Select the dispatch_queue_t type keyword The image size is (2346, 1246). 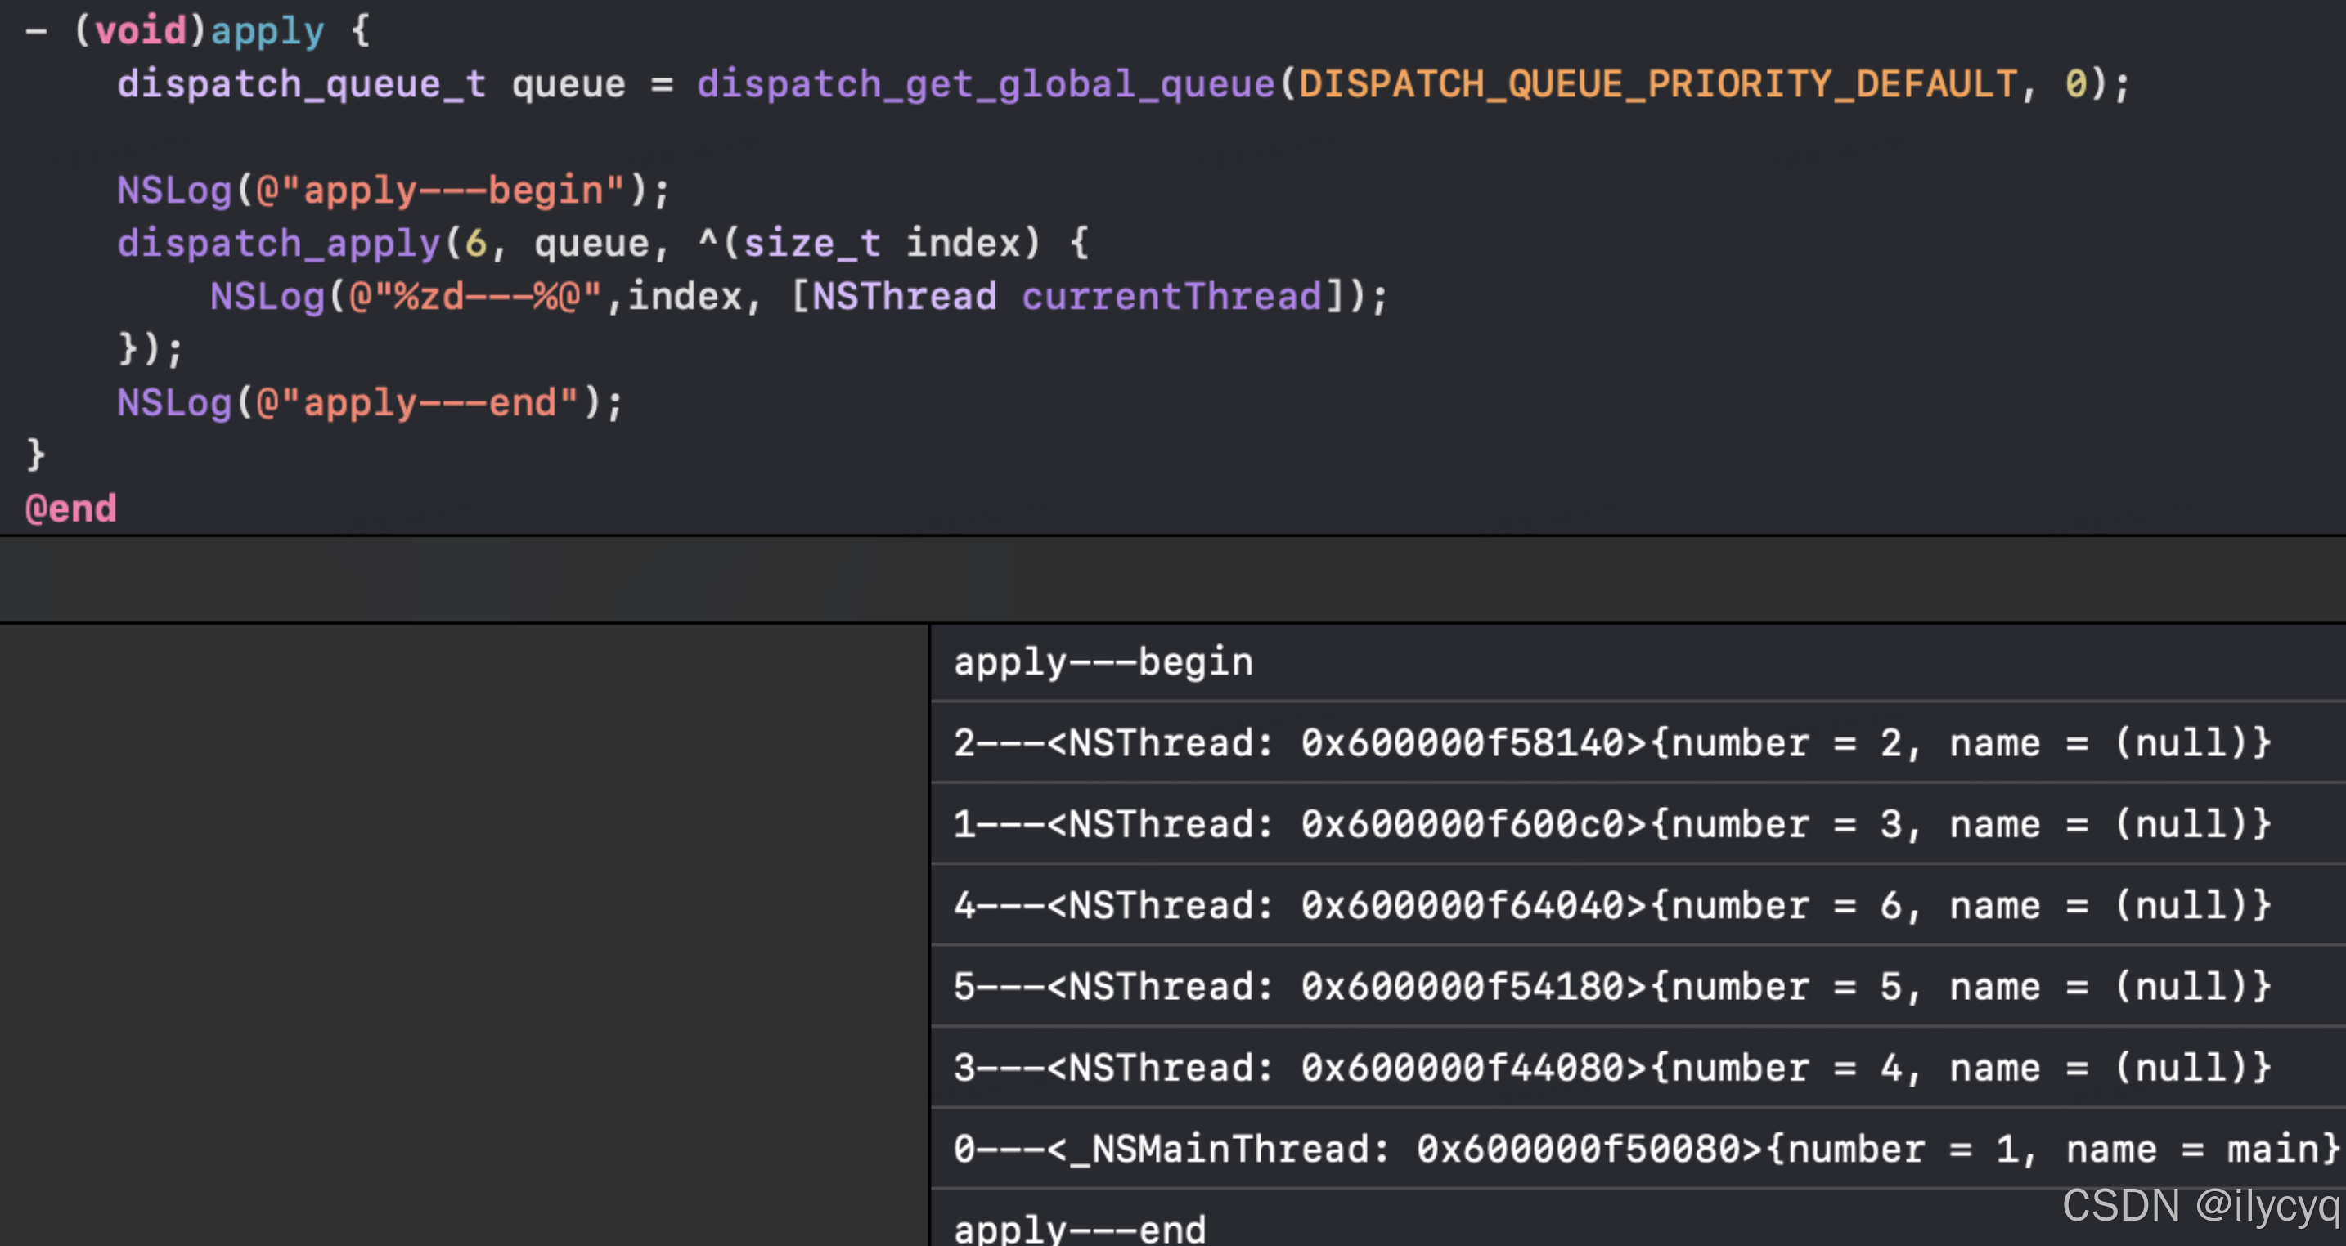[x=302, y=85]
